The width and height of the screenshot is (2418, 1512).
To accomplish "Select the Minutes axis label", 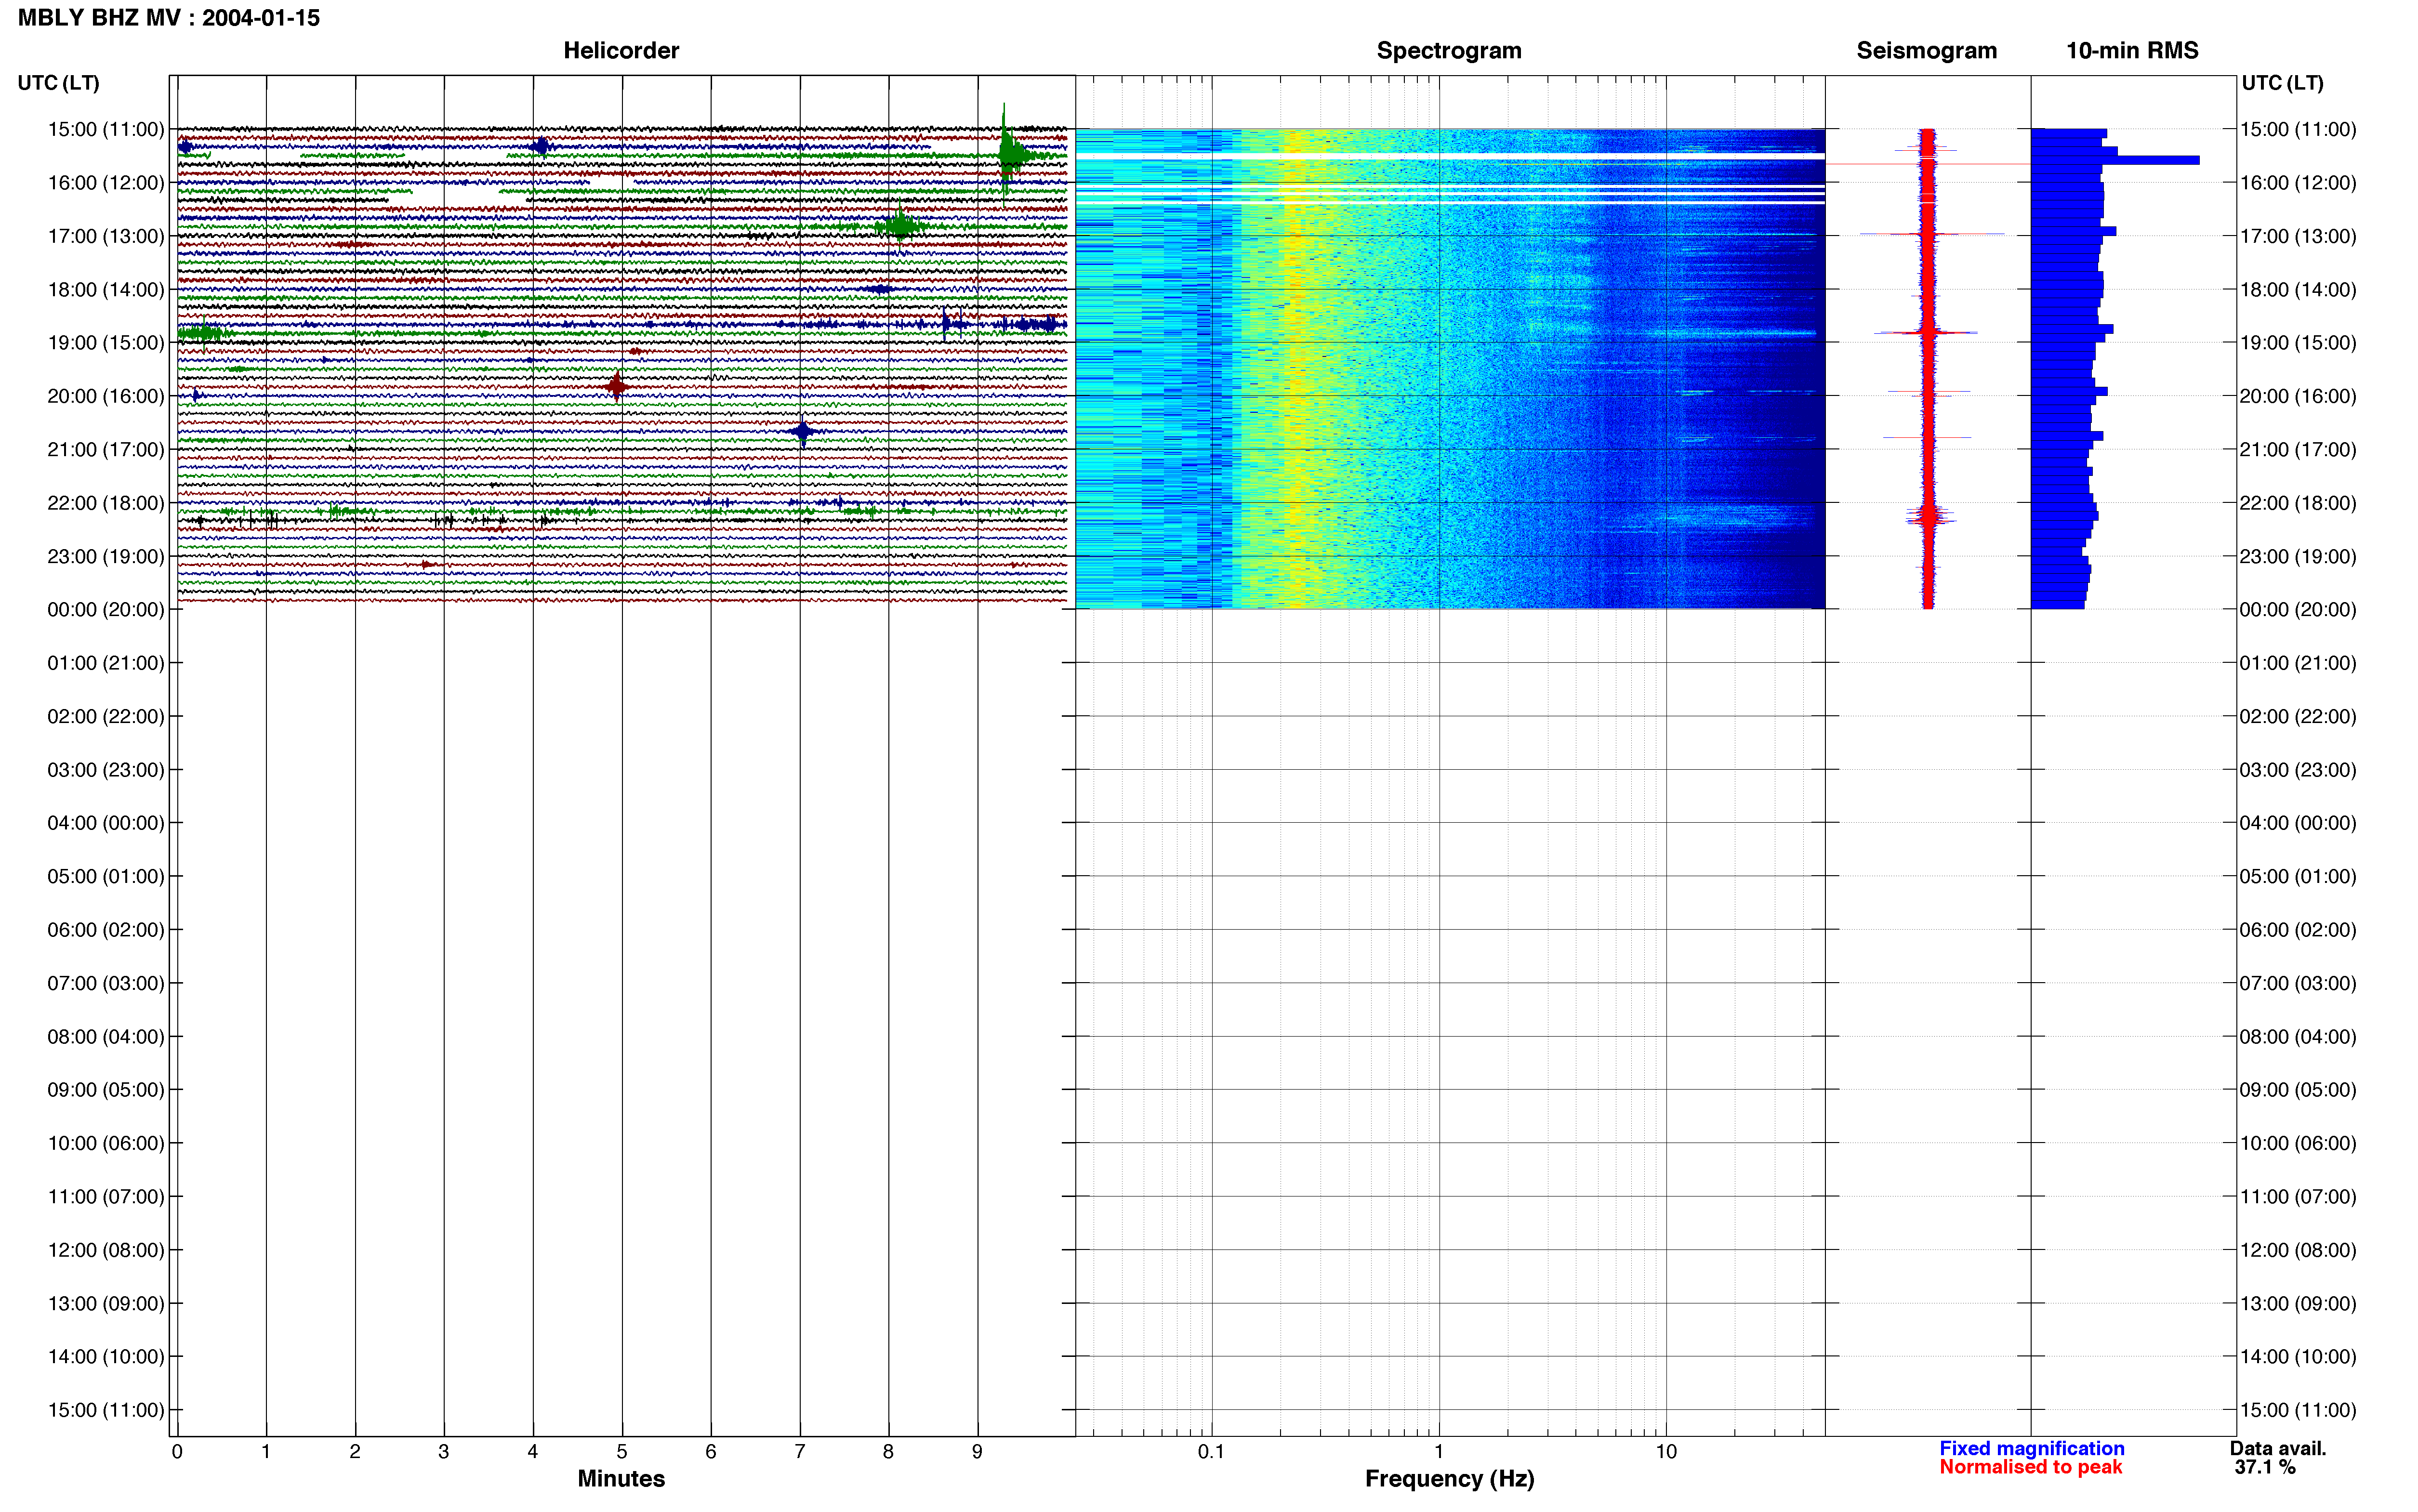I will point(621,1478).
